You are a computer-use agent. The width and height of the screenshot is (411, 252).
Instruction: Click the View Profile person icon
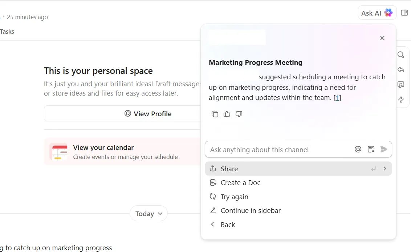(128, 113)
